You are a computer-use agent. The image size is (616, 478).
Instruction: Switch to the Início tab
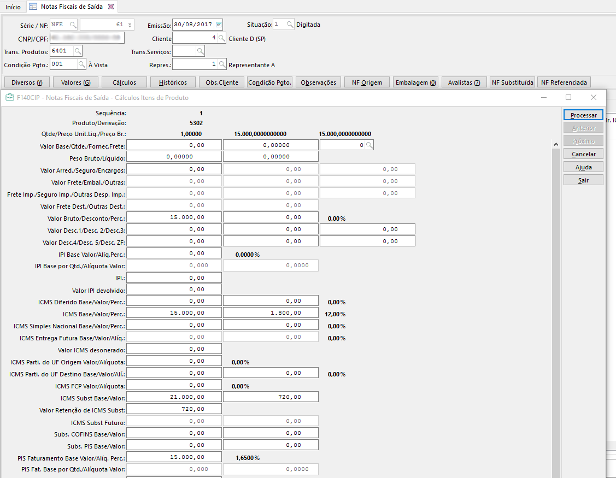click(x=13, y=7)
